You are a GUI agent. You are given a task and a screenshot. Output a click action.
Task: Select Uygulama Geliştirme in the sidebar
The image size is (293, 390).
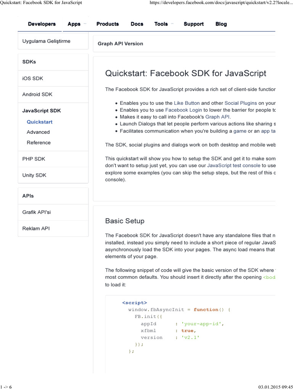[x=53, y=41]
